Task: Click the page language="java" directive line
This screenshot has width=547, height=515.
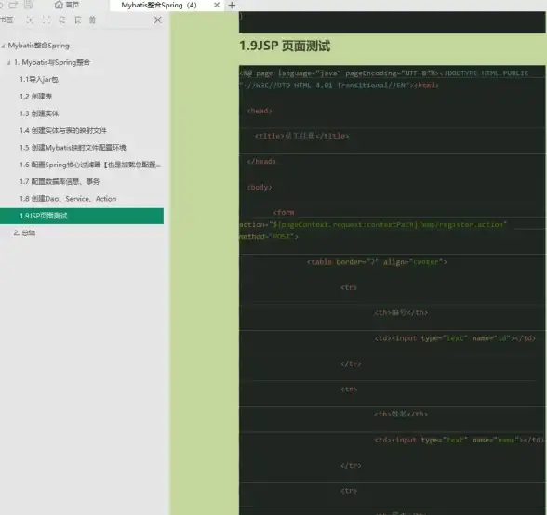Action: [383, 73]
